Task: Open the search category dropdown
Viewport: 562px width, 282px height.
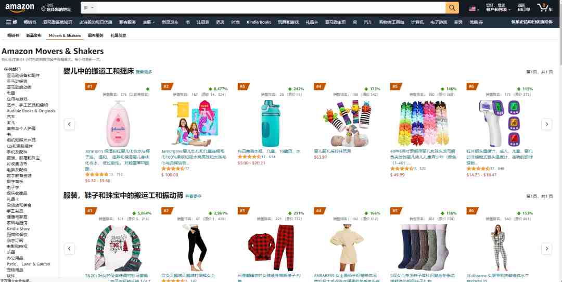Action: tap(88, 7)
